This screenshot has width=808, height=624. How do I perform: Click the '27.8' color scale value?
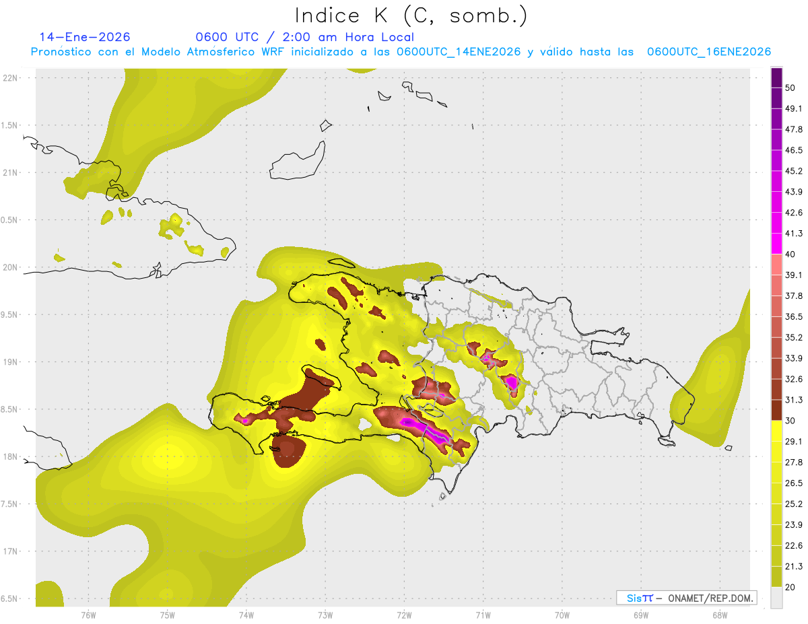[794, 462]
